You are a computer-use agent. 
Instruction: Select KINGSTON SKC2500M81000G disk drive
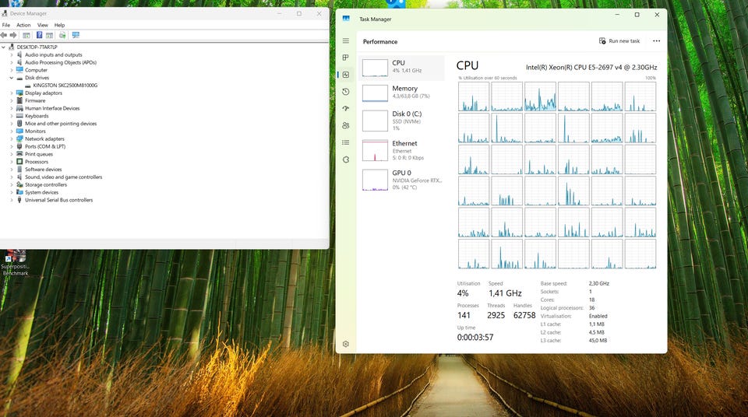[x=65, y=86]
